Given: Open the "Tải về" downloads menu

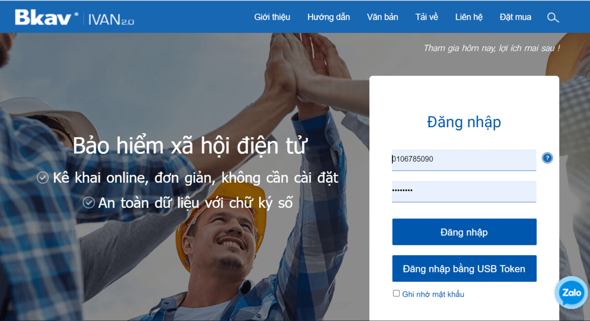Looking at the screenshot, I should pyautogui.click(x=426, y=17).
